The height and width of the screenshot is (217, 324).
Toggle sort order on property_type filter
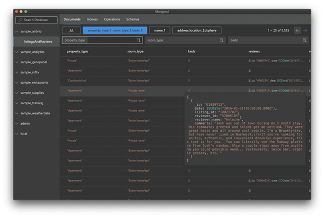coord(139,40)
